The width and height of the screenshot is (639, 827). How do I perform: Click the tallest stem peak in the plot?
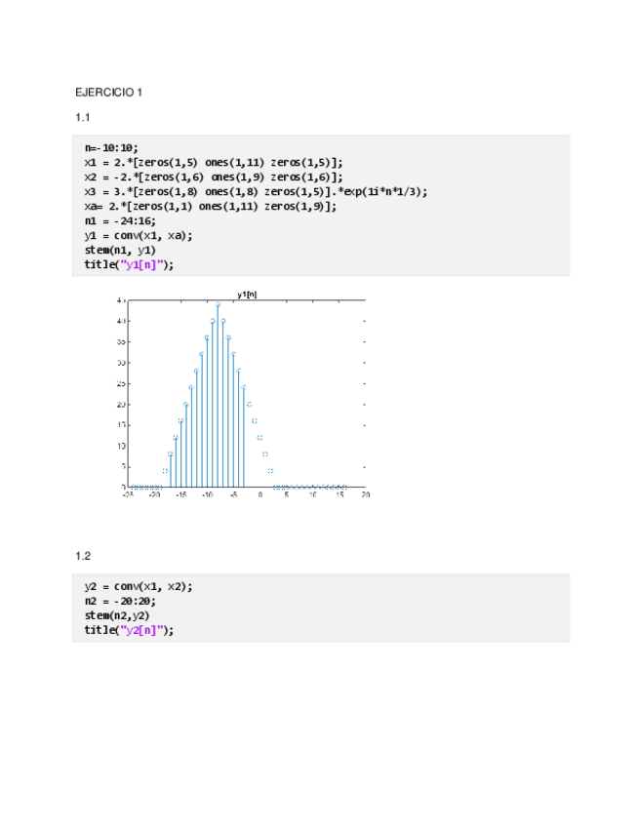218,304
